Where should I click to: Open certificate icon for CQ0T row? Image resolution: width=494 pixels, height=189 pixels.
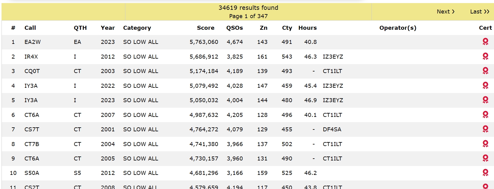tap(485, 71)
